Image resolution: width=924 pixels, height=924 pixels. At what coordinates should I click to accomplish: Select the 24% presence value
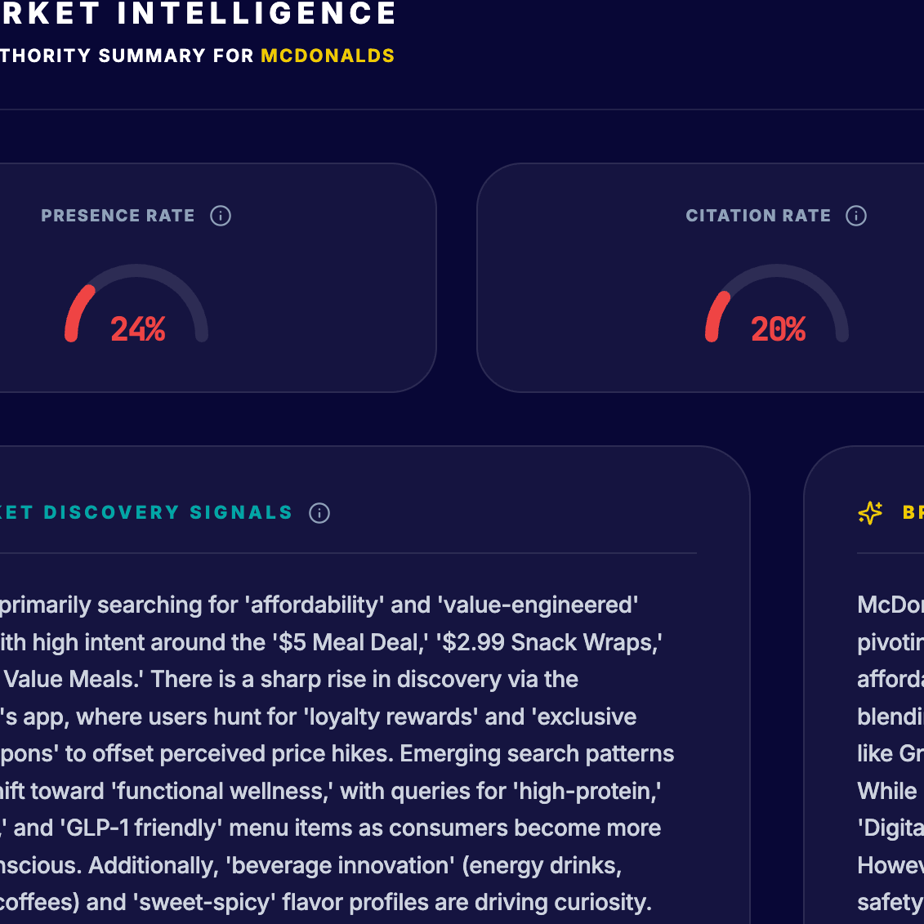[138, 329]
